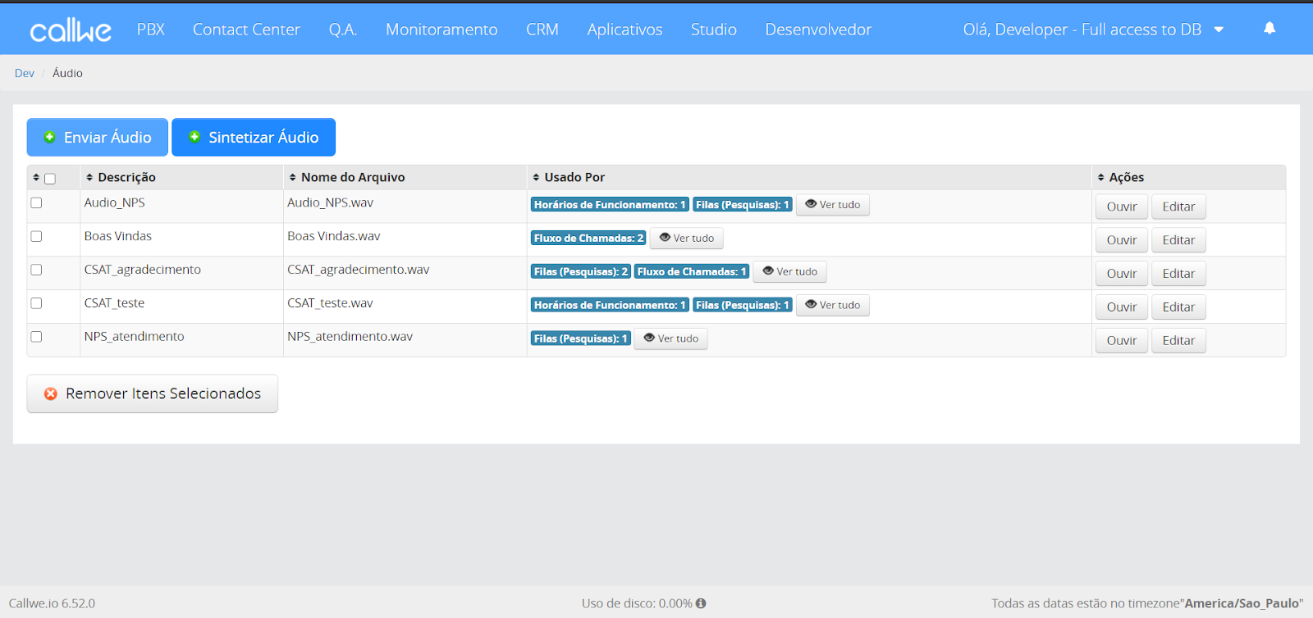Open the Desenvolvedor menu
This screenshot has height=618, width=1313.
coord(818,30)
